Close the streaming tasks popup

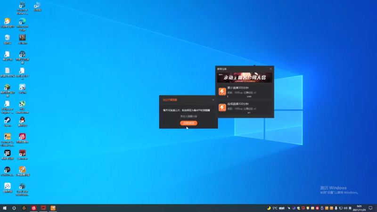click(270, 69)
